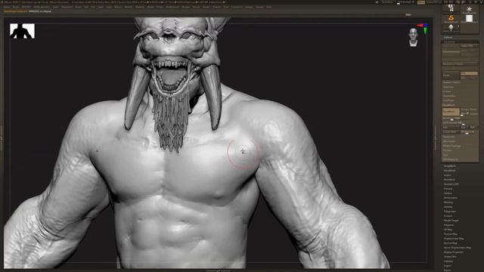The height and width of the screenshot is (272, 484).
Task: Select the topmost creature tool thumbnail
Action: click(451, 8)
